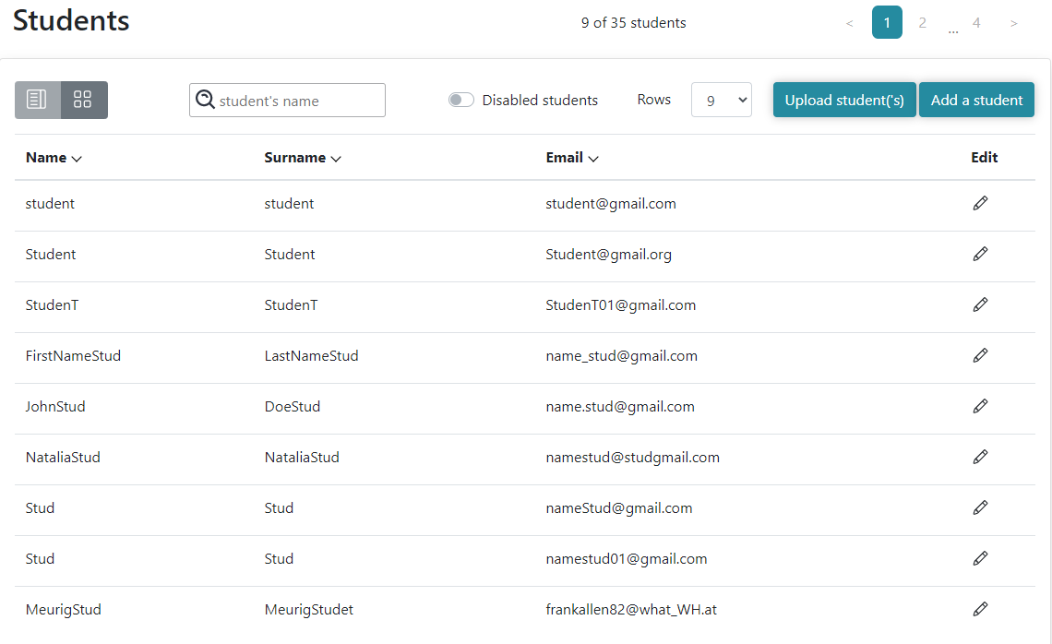Click email Student@gmail.org
The height and width of the screenshot is (644, 1052).
click(608, 255)
